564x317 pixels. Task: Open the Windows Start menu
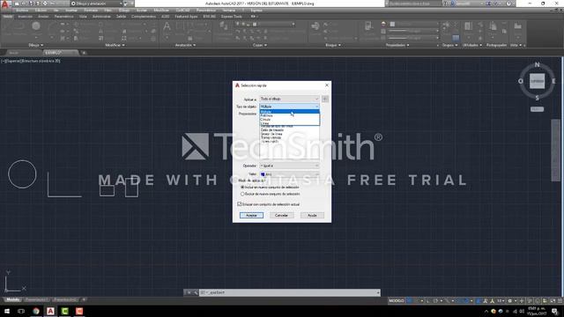pyautogui.click(x=7, y=311)
